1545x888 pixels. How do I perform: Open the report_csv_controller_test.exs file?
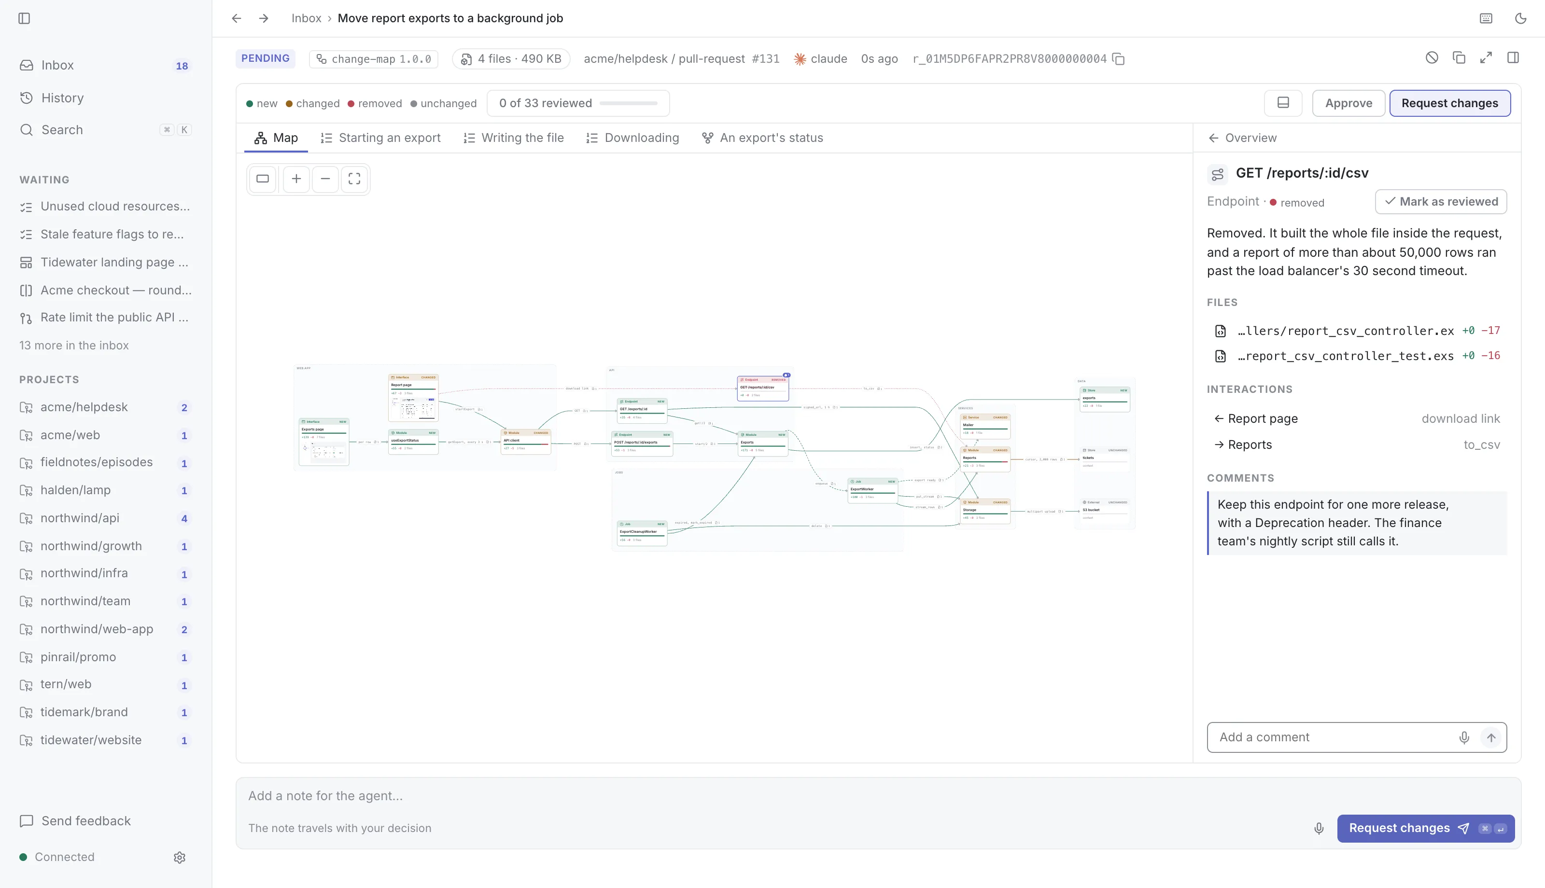coord(1357,356)
